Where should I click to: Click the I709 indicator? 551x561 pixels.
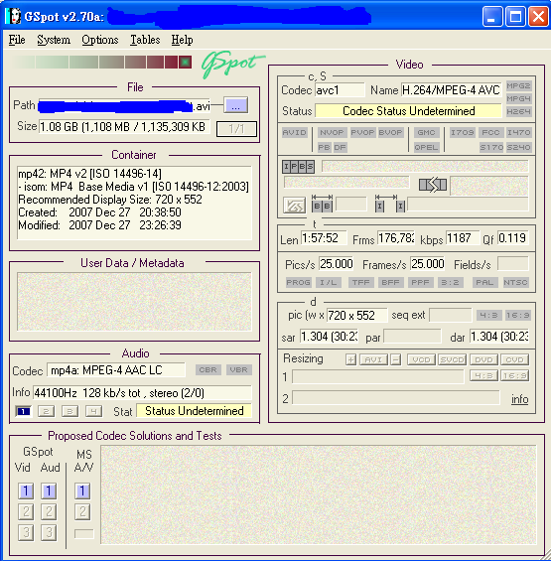pyautogui.click(x=462, y=132)
